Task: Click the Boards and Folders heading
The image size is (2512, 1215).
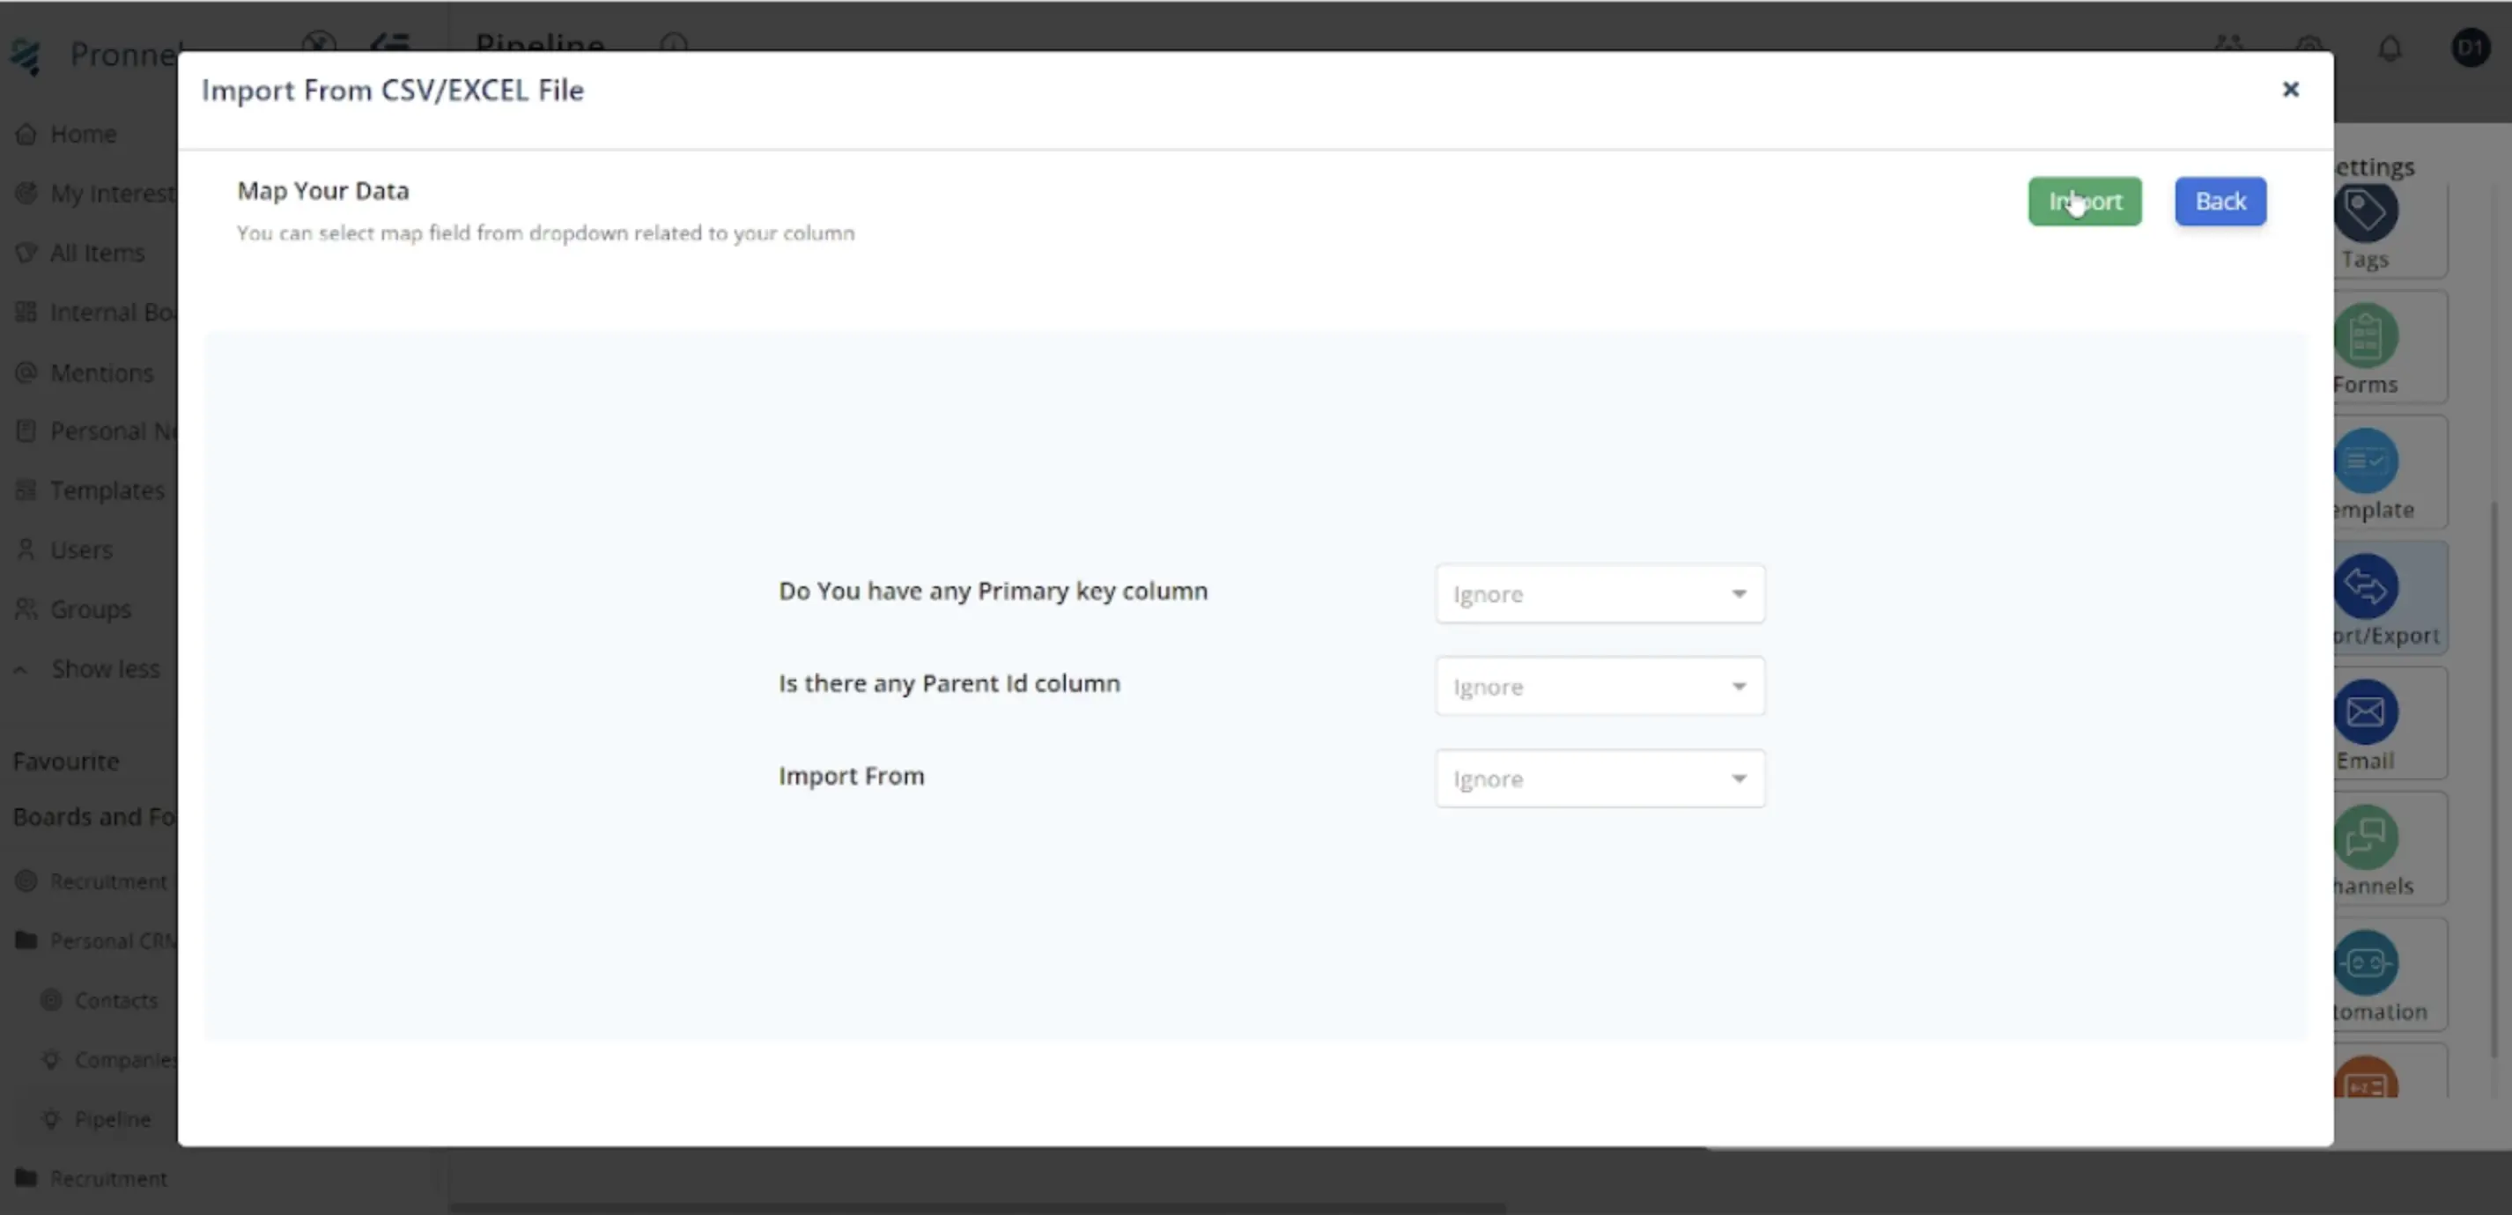Action: click(94, 817)
